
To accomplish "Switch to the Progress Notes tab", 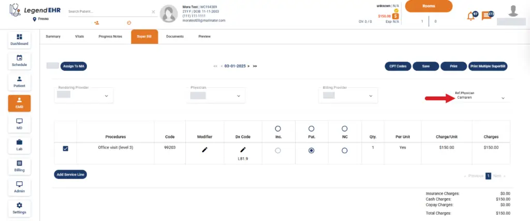I will coord(110,37).
